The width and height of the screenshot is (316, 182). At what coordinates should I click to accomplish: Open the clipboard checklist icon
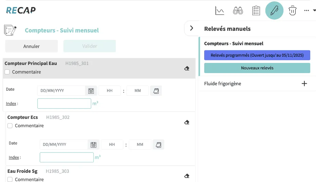[256, 11]
